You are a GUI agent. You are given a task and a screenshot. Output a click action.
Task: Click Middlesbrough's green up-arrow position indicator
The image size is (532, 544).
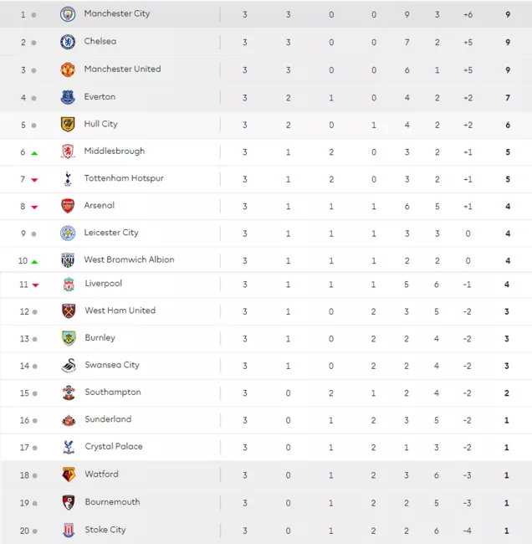tap(34, 153)
